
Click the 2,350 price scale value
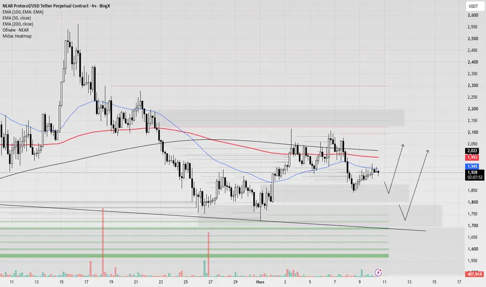tap(472, 74)
